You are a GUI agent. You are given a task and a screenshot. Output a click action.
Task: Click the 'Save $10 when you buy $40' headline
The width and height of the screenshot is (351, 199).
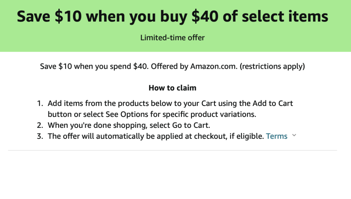[x=172, y=16]
